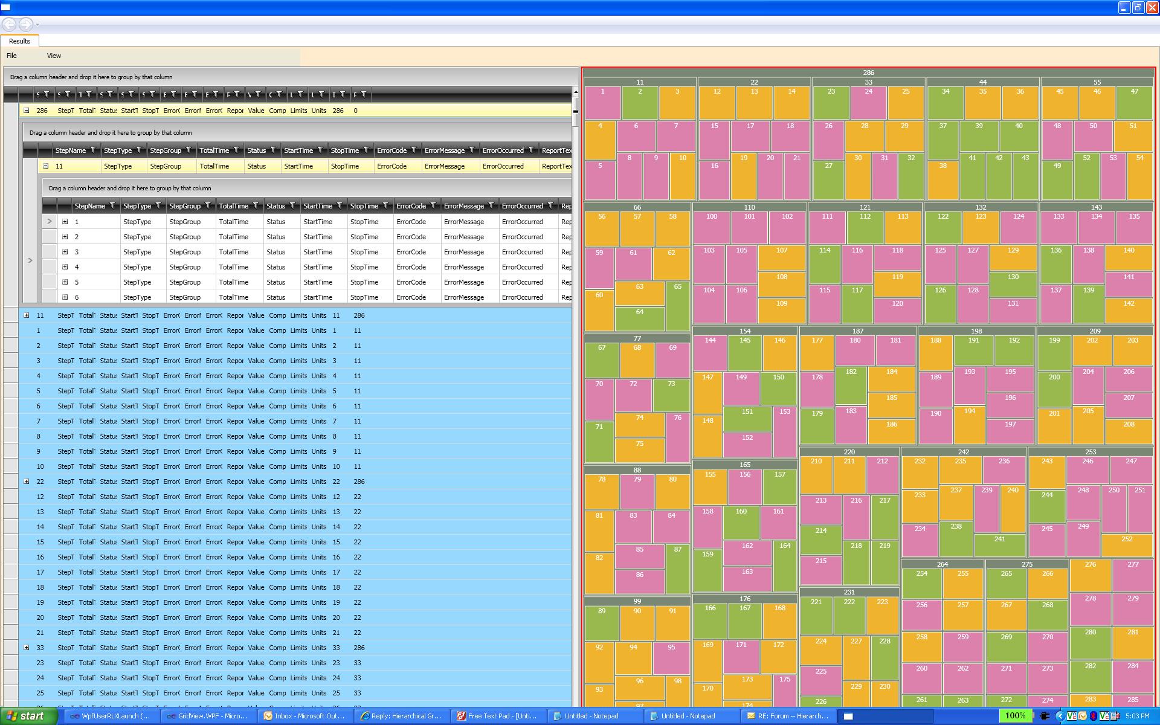Click filter funnel on innermost TotalTime column
This screenshot has width=1160, height=725.
pyautogui.click(x=256, y=206)
